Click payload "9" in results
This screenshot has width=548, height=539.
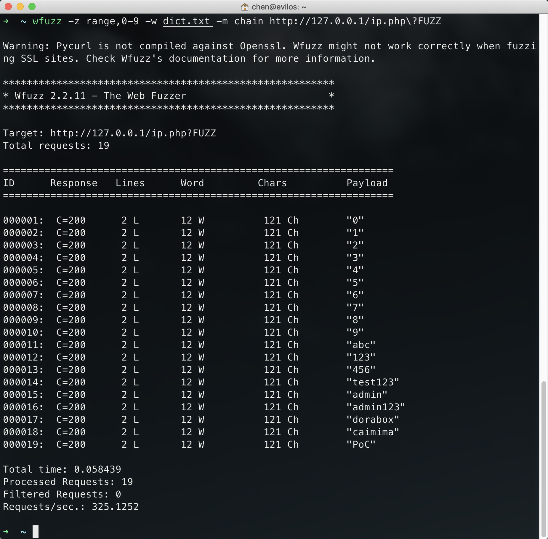pyautogui.click(x=355, y=332)
